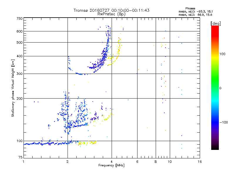Image resolution: width=235 pixels, height=176 pixels.
Task: Click the y-axis tick label '400'
Action: (19, 56)
